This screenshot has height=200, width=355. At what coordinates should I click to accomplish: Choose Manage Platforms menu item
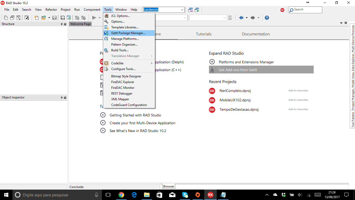coord(129,39)
